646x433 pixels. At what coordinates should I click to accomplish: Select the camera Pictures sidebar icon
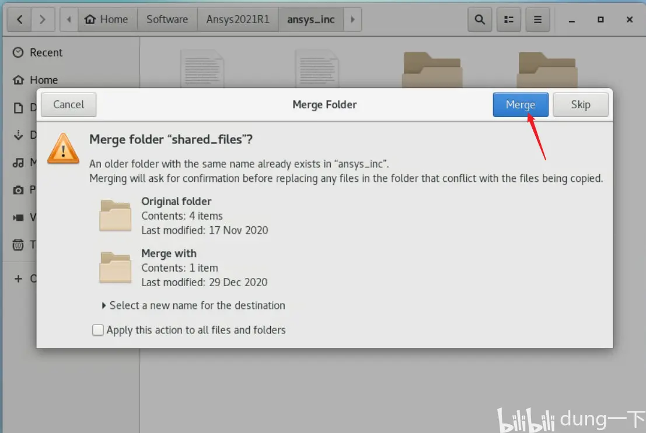18,190
